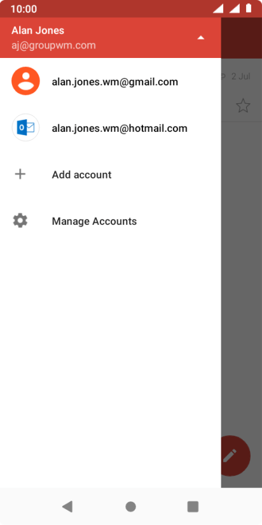Tap the compose pencil floating button
262x525 pixels.
tap(235, 456)
